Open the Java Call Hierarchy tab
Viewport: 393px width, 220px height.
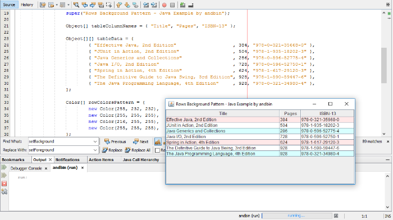point(141,159)
